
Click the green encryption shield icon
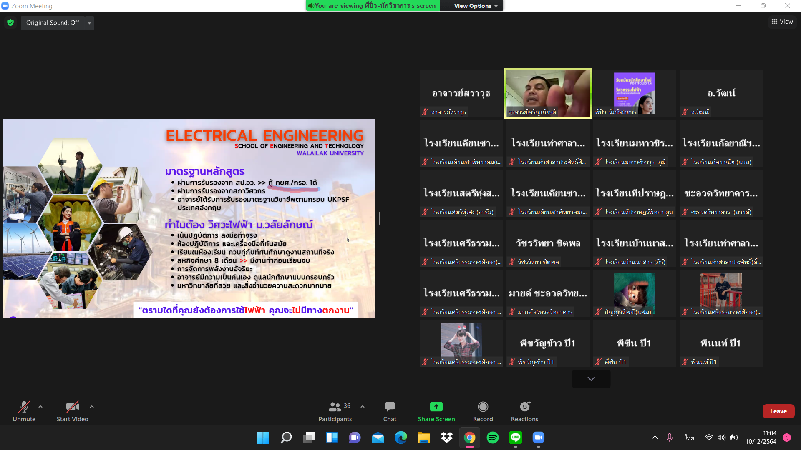[x=10, y=23]
